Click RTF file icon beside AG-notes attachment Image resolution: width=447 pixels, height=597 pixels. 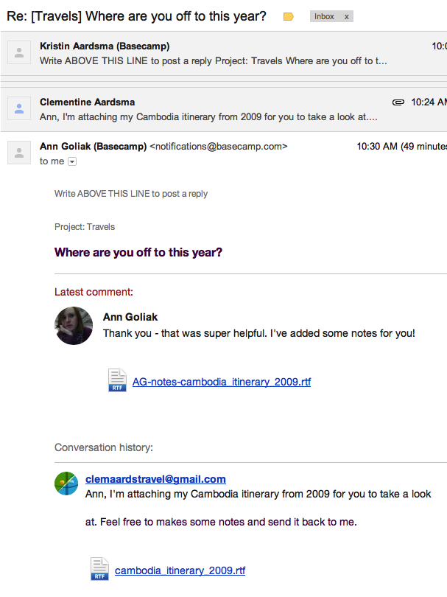[117, 380]
